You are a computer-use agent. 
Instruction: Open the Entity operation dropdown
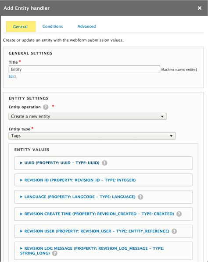87,116
